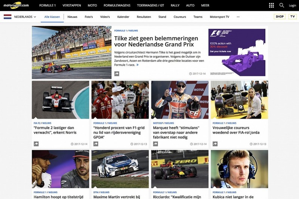Open the VERSTAPPEN menu
The image size is (299, 199).
72,6
